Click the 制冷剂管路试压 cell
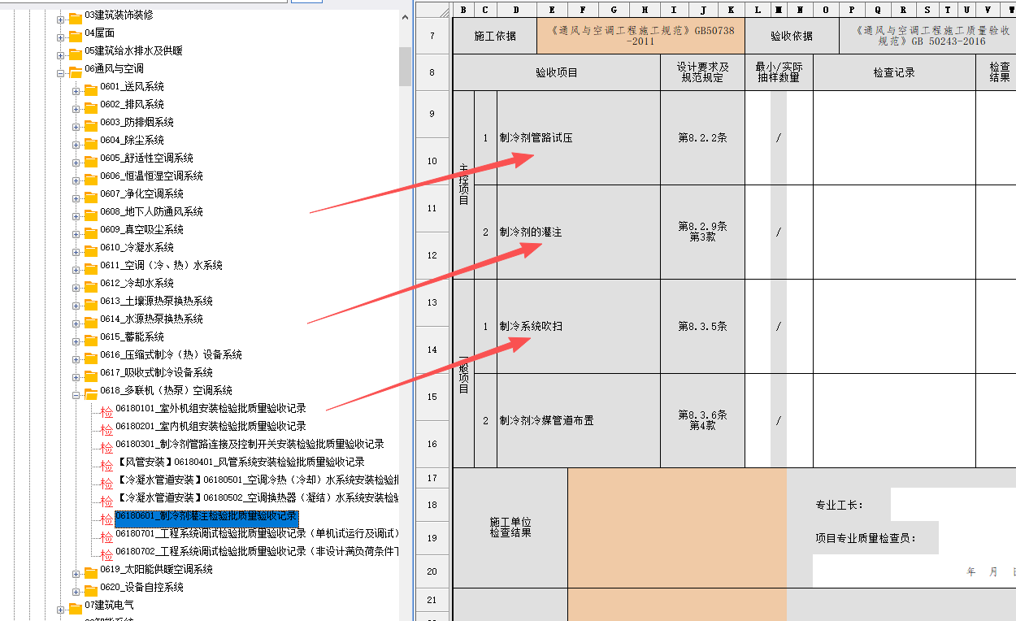Image resolution: width=1016 pixels, height=621 pixels. [x=579, y=138]
